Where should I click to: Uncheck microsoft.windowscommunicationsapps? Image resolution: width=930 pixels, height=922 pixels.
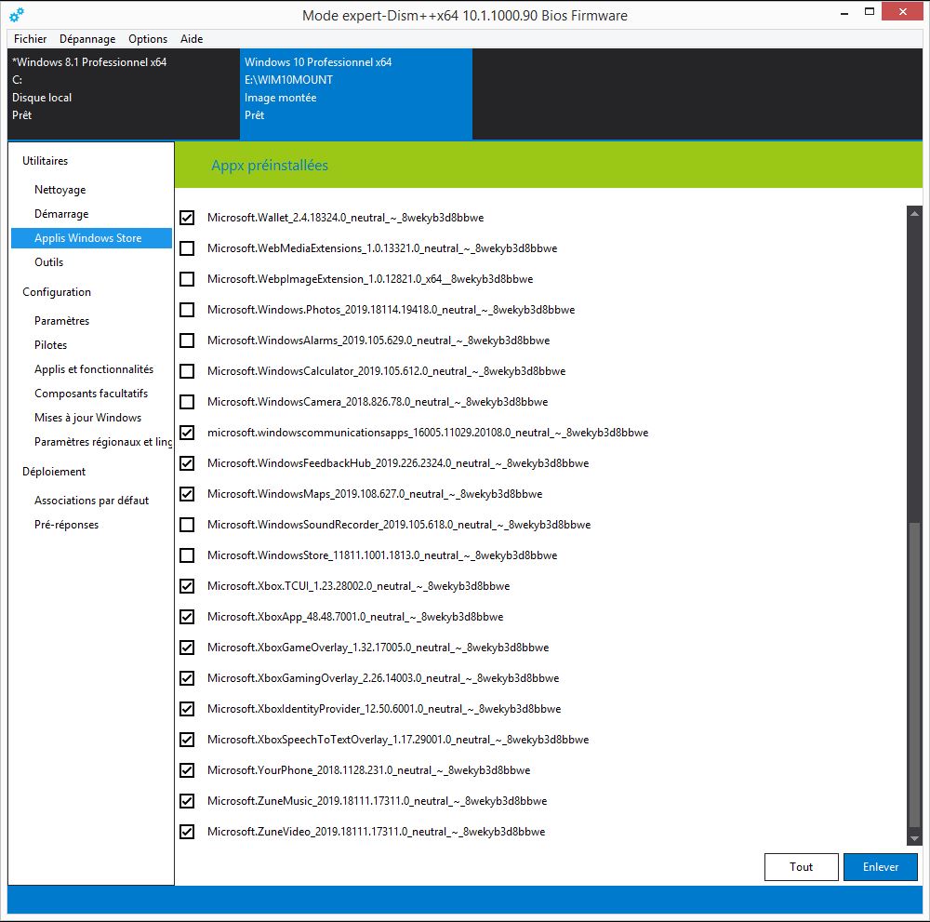point(187,432)
